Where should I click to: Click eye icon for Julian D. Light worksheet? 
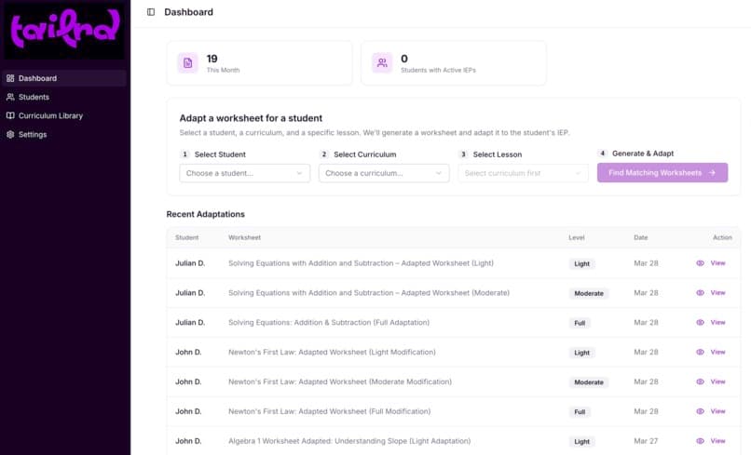(x=701, y=263)
